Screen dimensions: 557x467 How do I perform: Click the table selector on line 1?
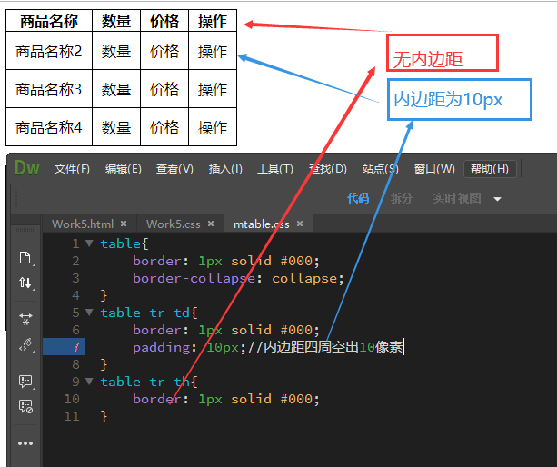[x=121, y=243]
